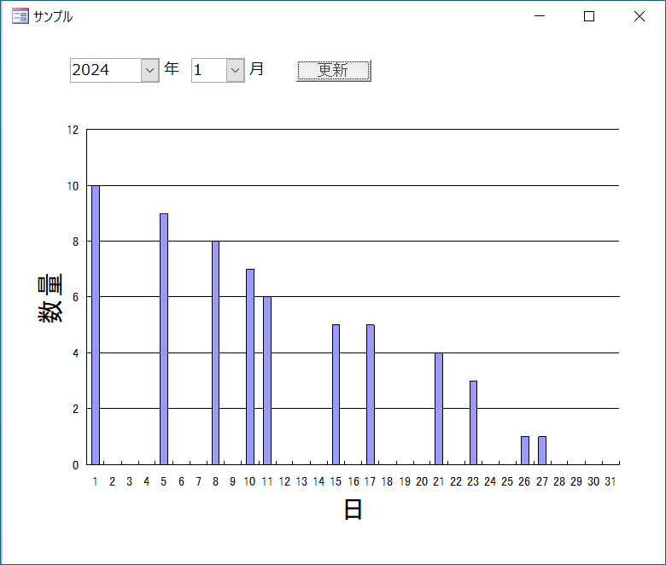Minimize the サンプル window
This screenshot has width=666, height=565.
pos(540,16)
